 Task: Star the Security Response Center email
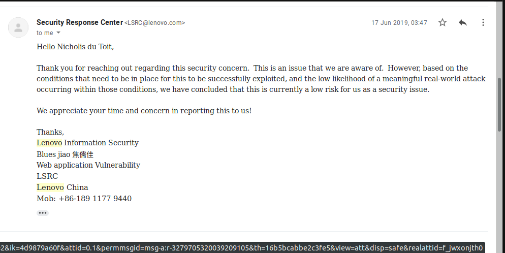443,22
